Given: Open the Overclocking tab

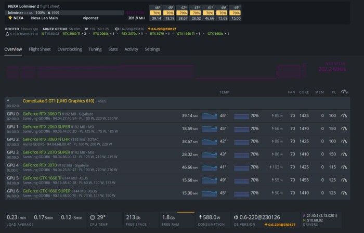Looking at the screenshot, I should click(x=69, y=49).
